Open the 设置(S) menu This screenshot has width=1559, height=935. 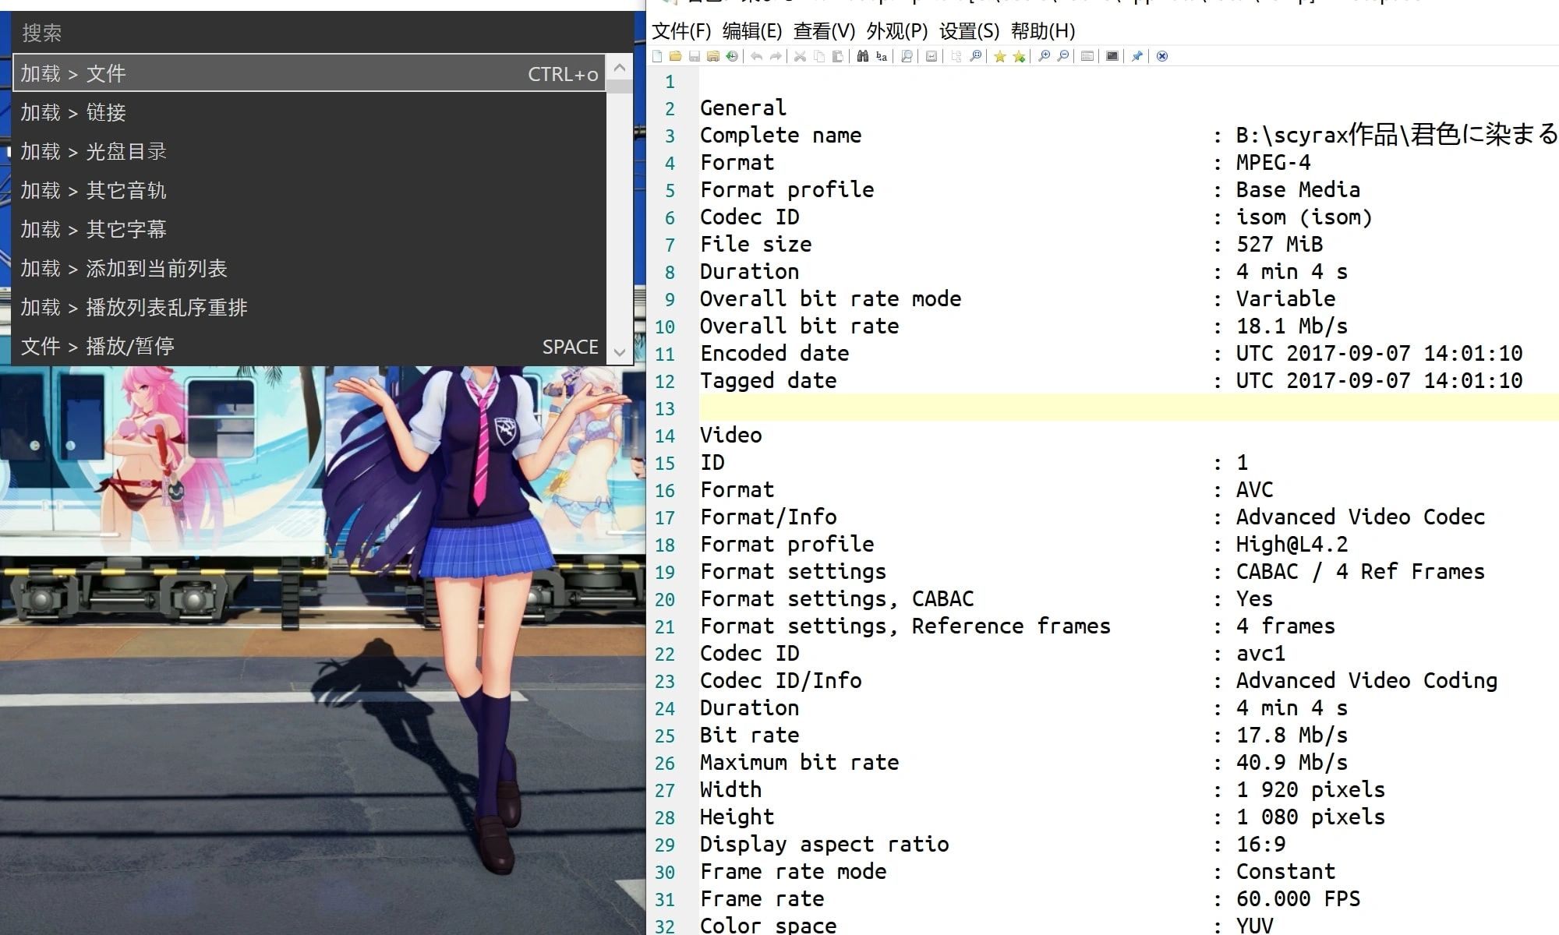969,31
